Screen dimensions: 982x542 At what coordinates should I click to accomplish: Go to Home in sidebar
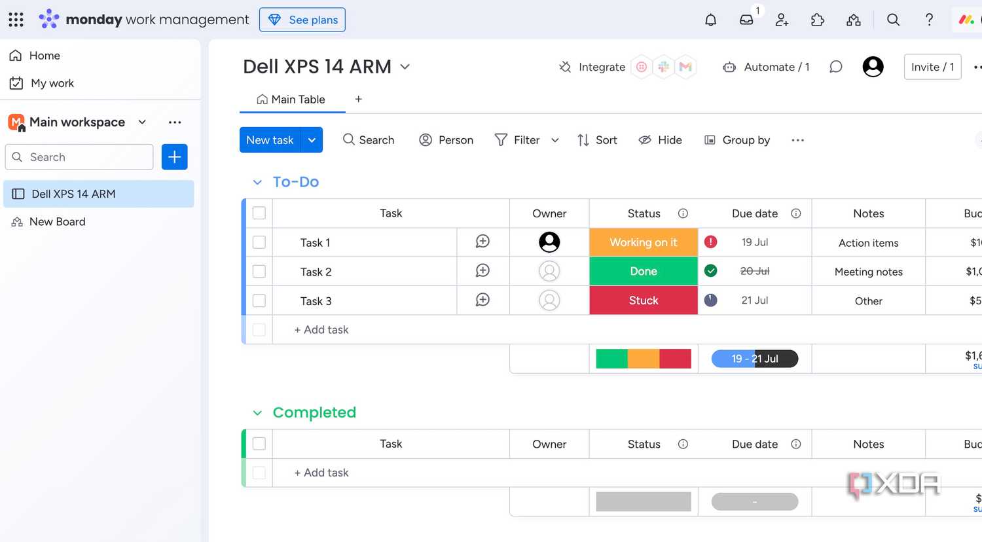35,56
